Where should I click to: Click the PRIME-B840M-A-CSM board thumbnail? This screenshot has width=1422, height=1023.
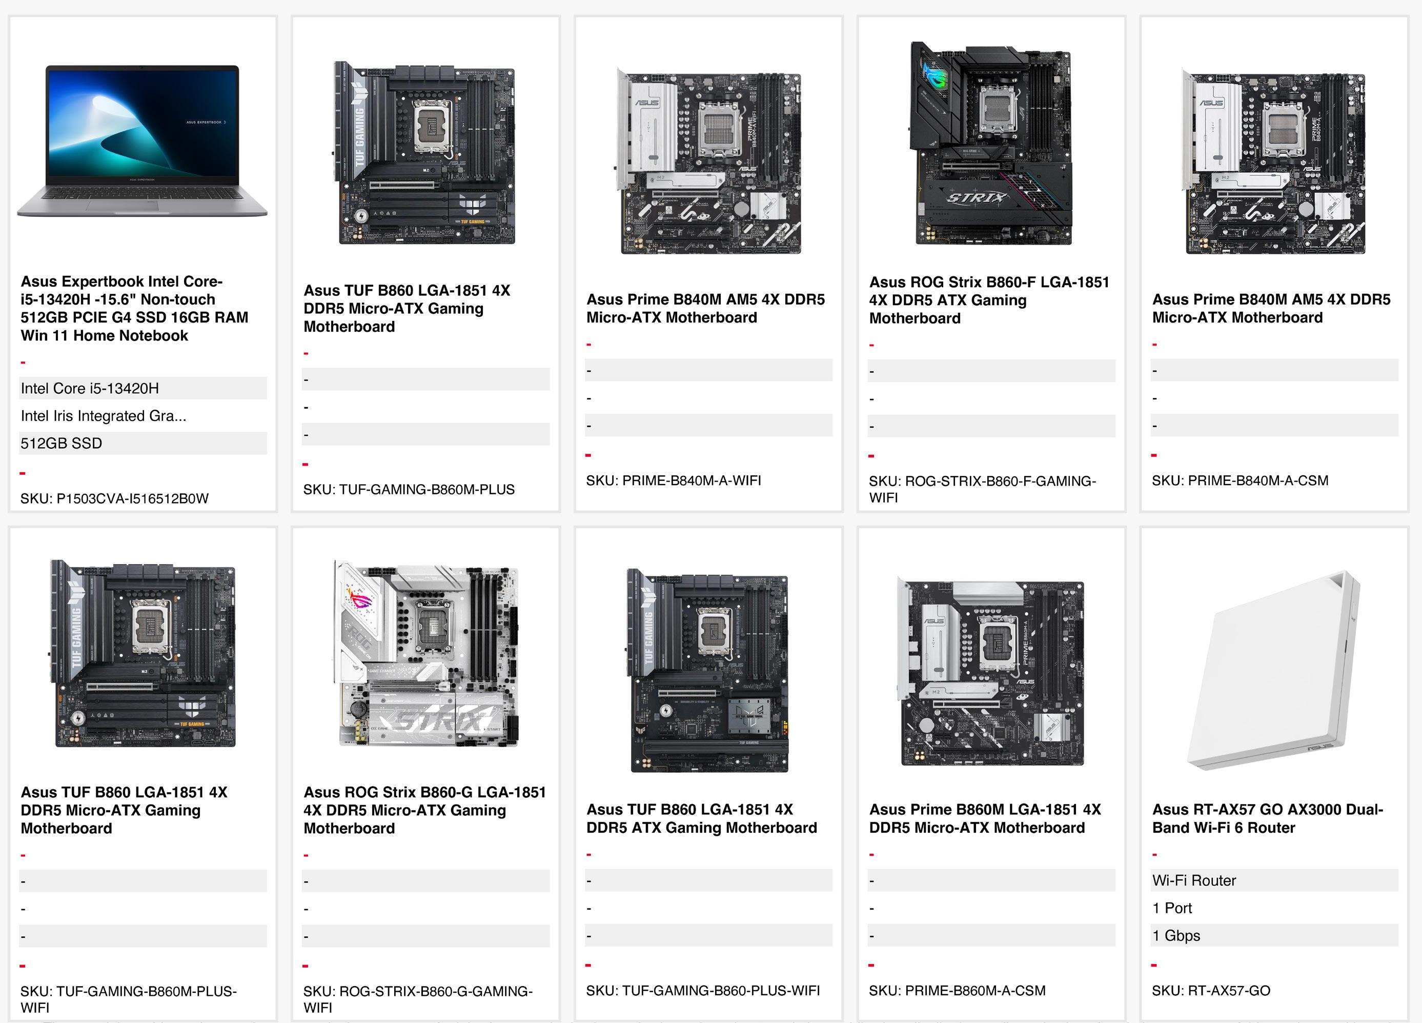point(1274,161)
